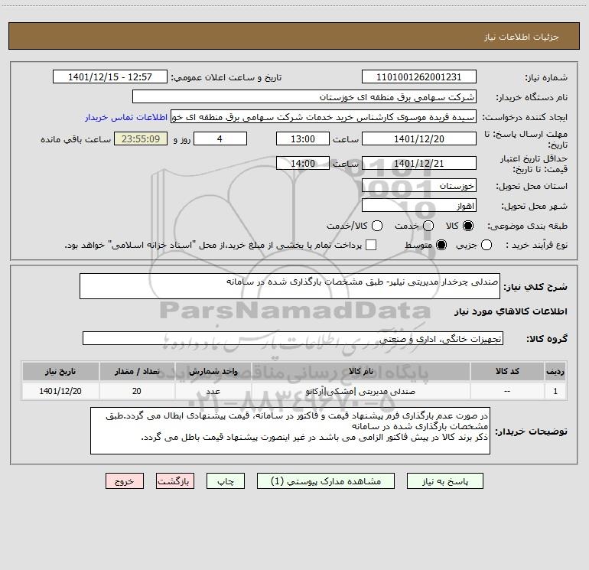
Task: Click the general description field صندلی چرخدار مدیریتی
Action: tap(290, 286)
